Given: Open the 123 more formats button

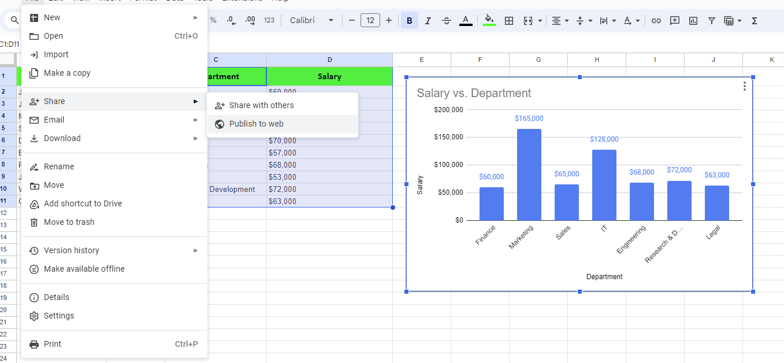Looking at the screenshot, I should pyautogui.click(x=269, y=20).
